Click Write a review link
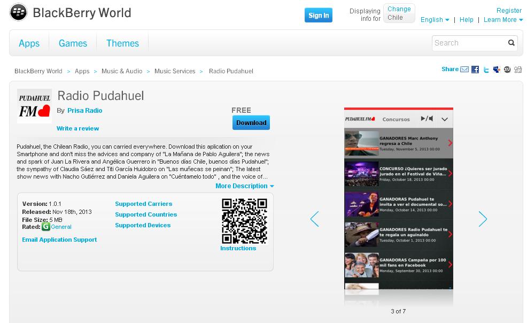The height and width of the screenshot is (323, 527). point(77,128)
